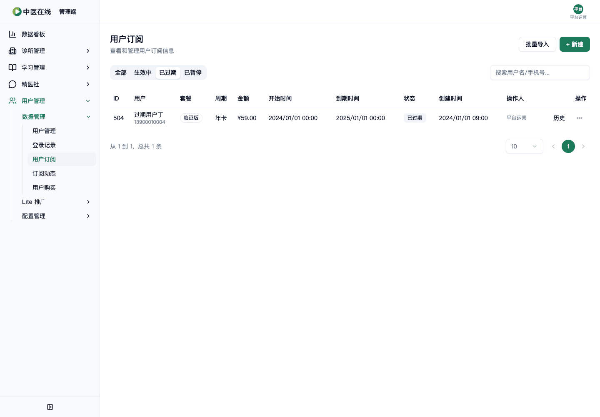Switch to the 已暂停 tab

click(x=193, y=73)
